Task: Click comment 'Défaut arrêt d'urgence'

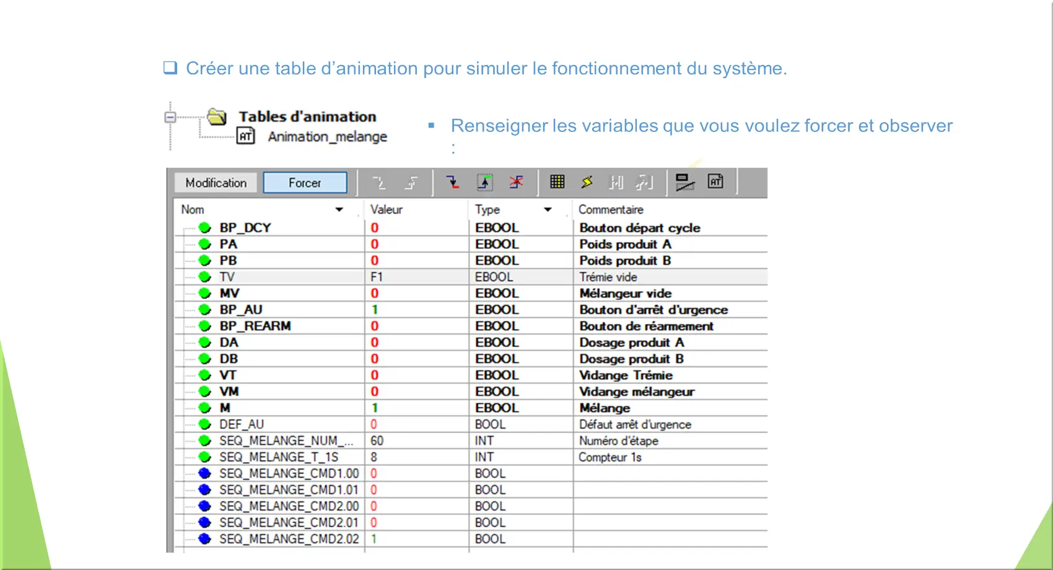Action: (635, 424)
